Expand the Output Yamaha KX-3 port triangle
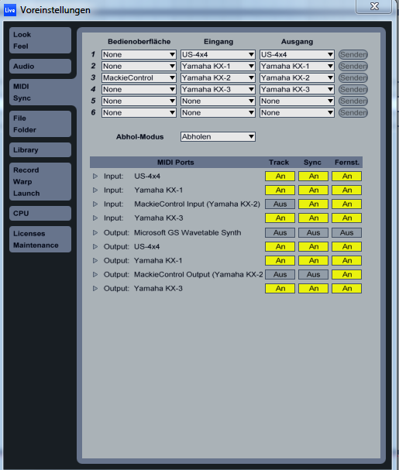This screenshot has width=399, height=470. tap(95, 288)
